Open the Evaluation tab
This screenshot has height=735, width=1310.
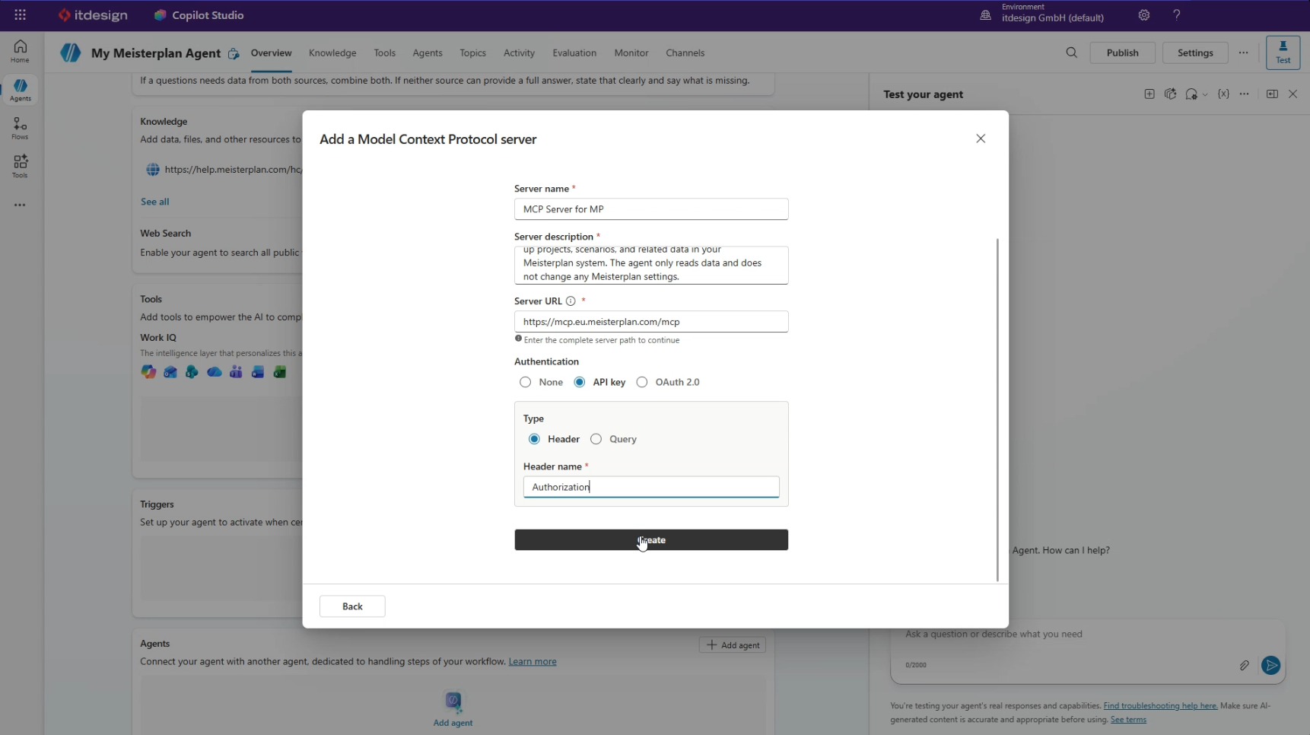click(574, 52)
